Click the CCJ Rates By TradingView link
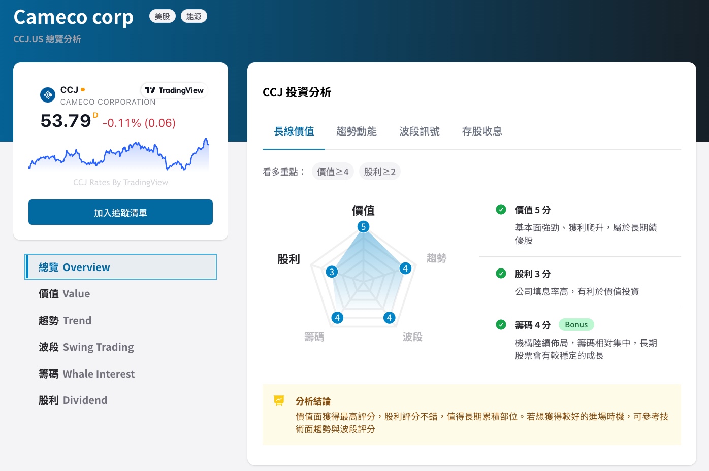The image size is (709, 471). coord(120,183)
